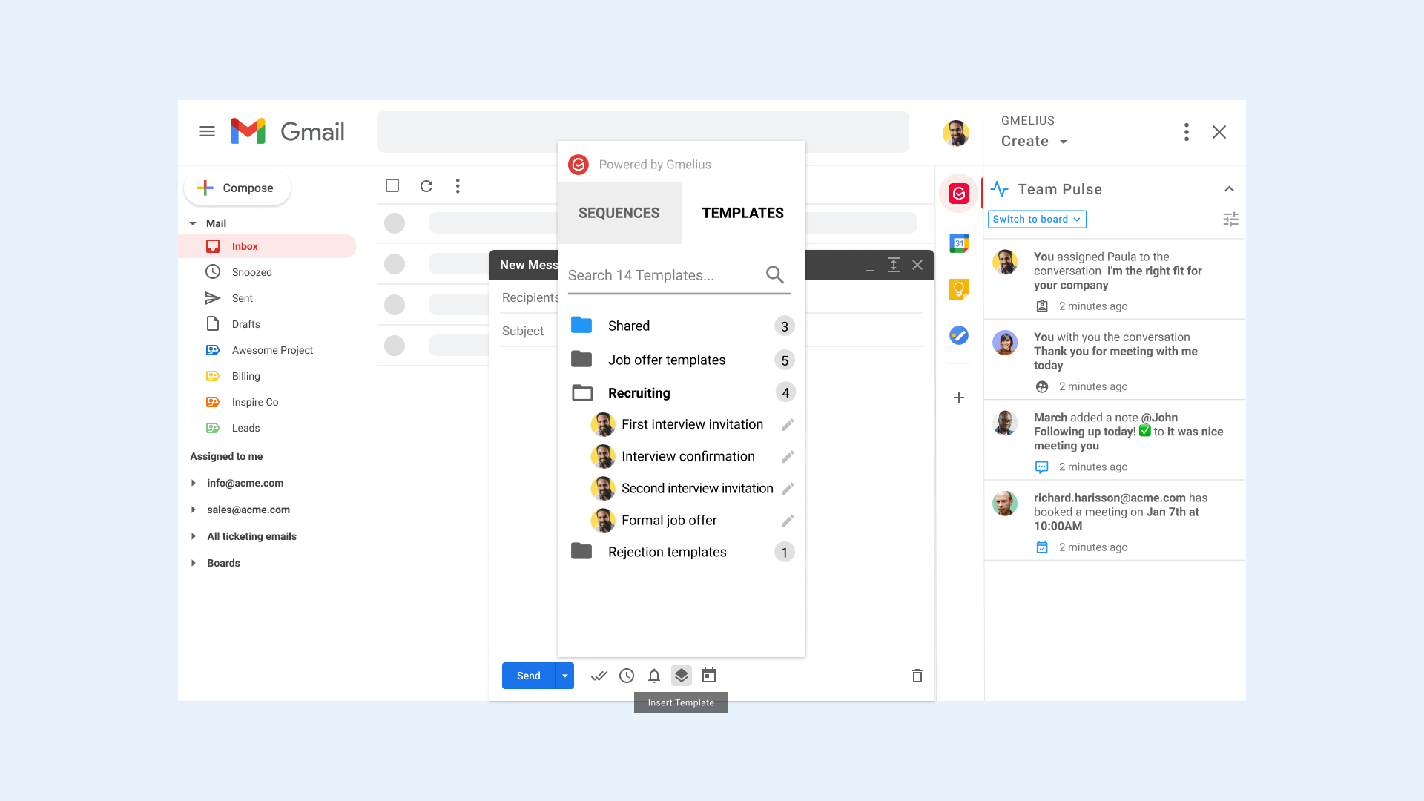This screenshot has height=801, width=1424.
Task: Click the bell follow-up reminder icon
Action: click(654, 676)
